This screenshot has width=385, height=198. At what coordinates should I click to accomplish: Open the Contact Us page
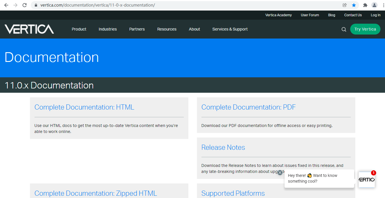pyautogui.click(x=353, y=15)
